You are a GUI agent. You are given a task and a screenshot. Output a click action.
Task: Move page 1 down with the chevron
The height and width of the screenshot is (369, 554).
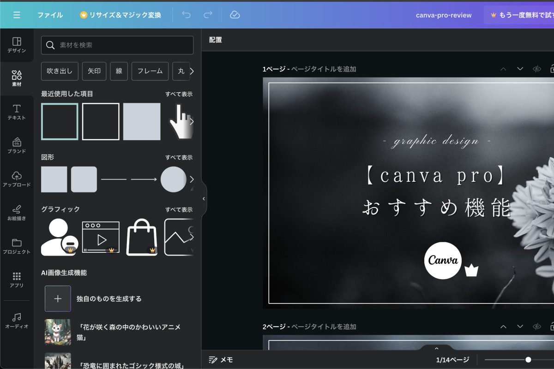pos(520,68)
